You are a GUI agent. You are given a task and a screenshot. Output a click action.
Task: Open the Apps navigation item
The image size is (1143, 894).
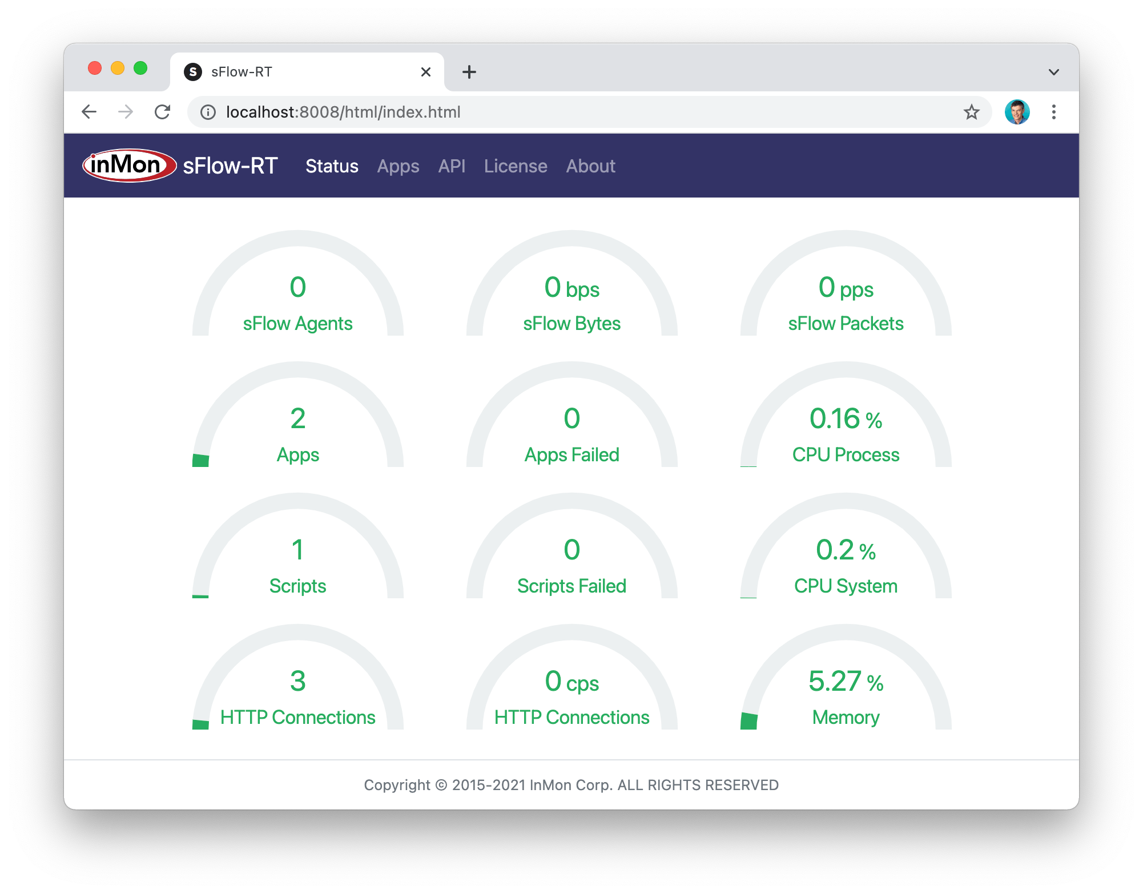coord(398,166)
